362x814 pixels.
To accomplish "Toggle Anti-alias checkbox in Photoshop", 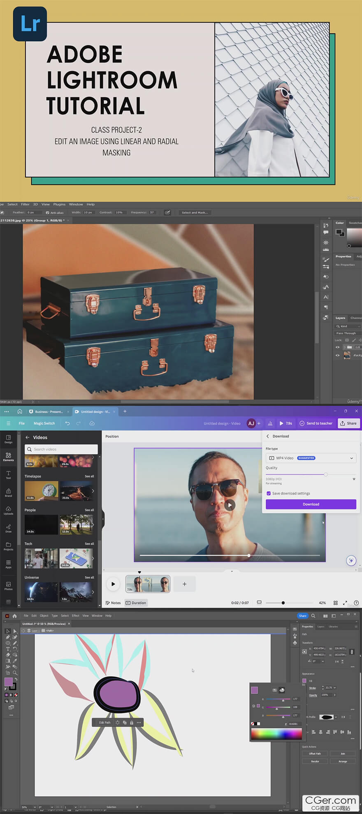I will pyautogui.click(x=47, y=213).
